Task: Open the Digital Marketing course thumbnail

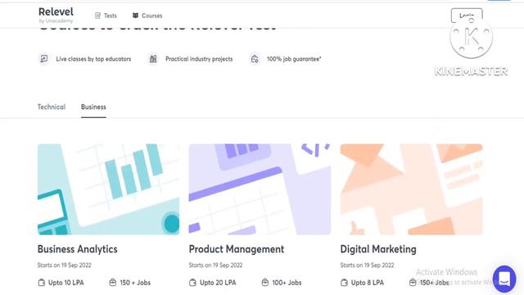Action: [411, 189]
